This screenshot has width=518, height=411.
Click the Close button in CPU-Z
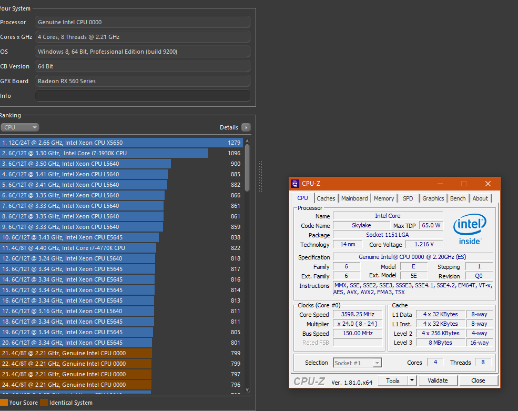(x=478, y=380)
